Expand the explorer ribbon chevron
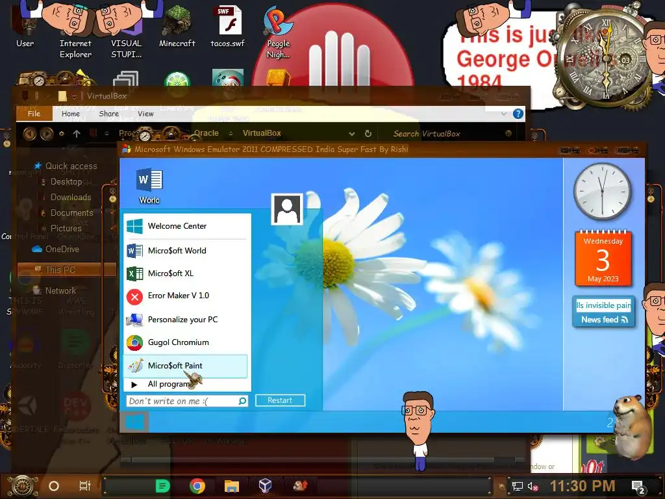The image size is (665, 499). pos(504,114)
